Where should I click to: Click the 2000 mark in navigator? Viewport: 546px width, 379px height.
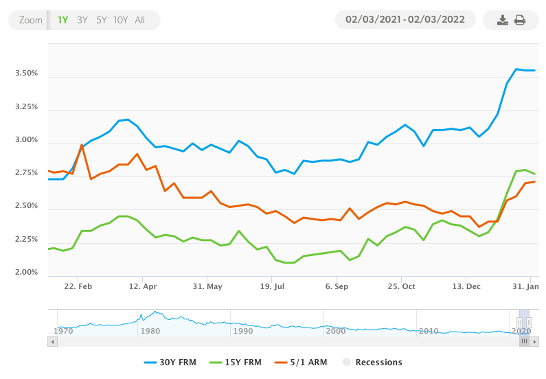pos(335,331)
